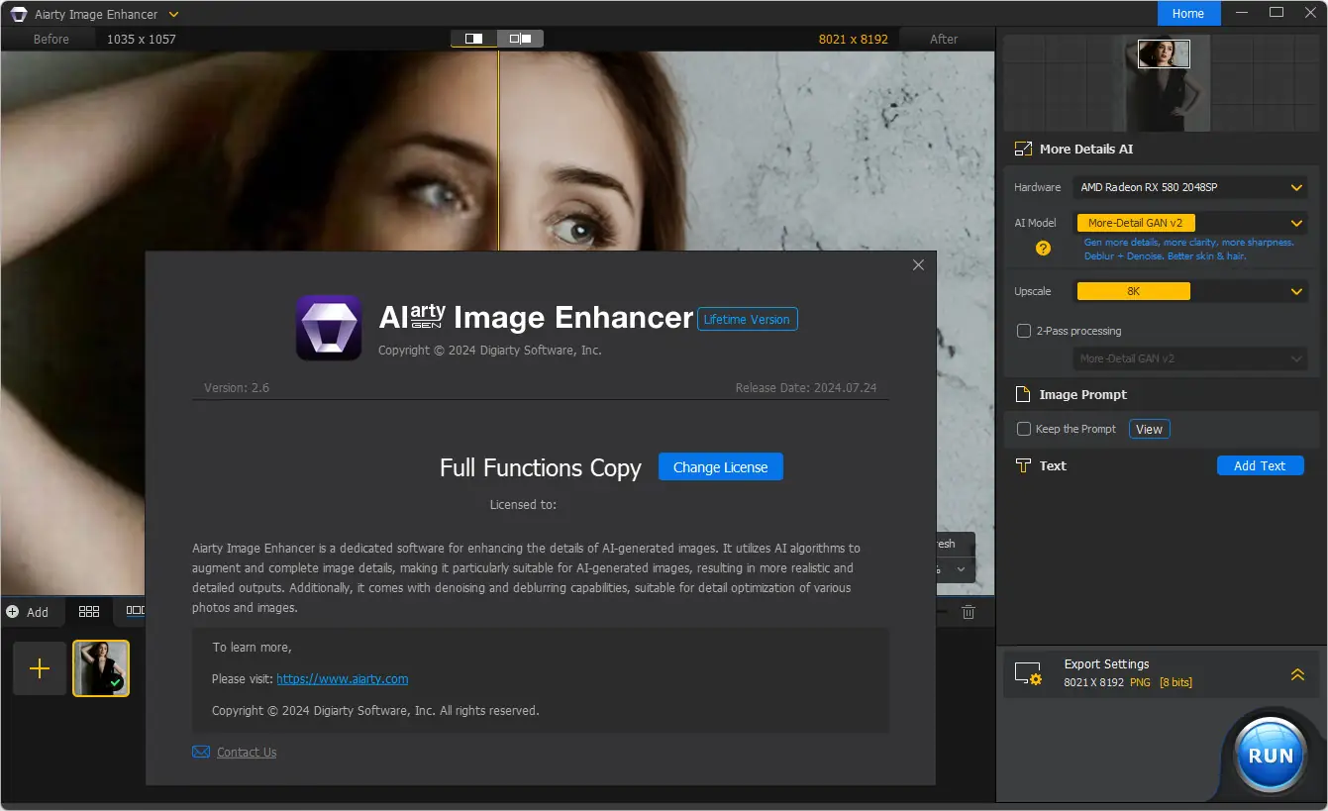
Task: Click the Change License button
Action: tap(721, 467)
